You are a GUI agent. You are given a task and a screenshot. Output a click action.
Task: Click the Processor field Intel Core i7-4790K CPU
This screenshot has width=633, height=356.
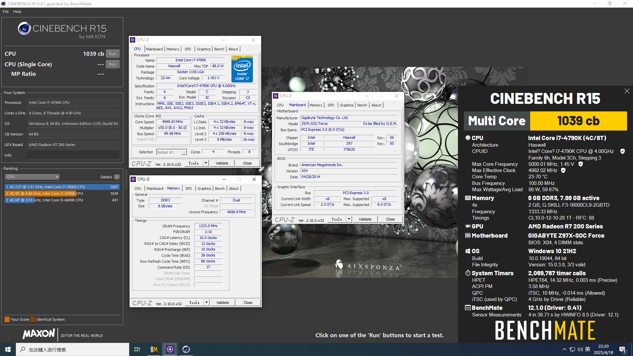(x=73, y=103)
